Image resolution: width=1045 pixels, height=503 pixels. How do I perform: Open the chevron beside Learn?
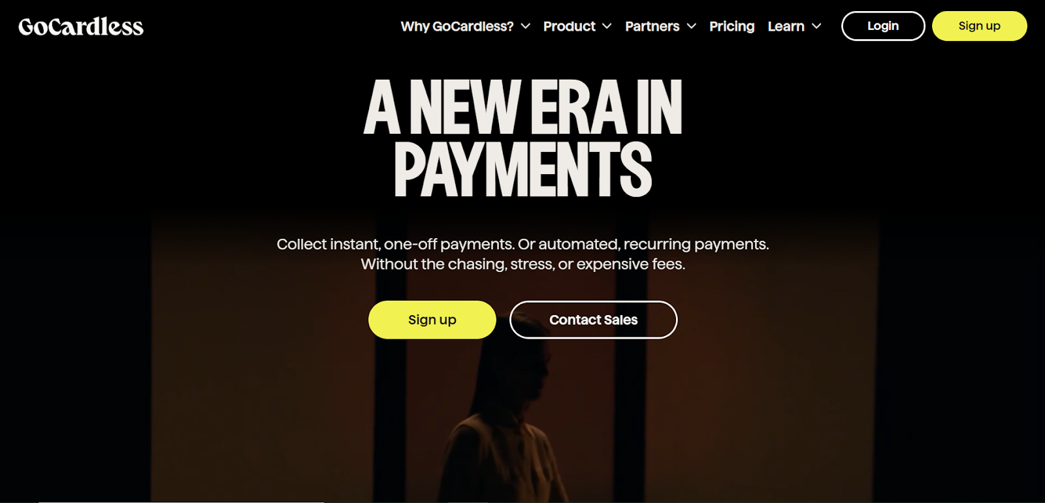[x=816, y=26]
